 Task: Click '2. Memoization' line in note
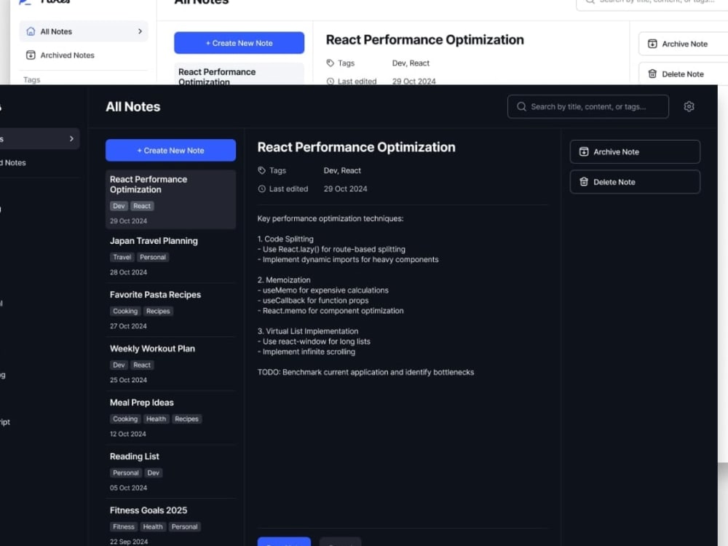click(284, 280)
